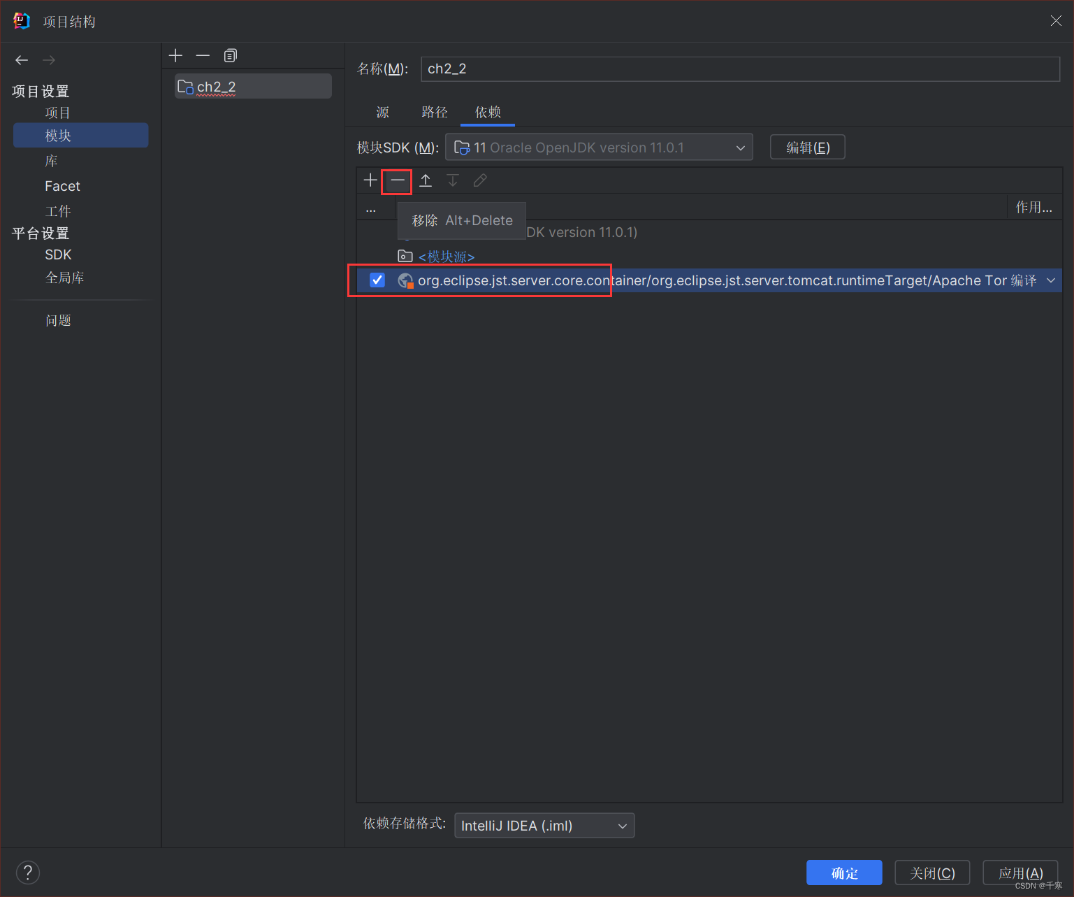Open 库 in the sidebar
This screenshot has width=1074, height=897.
(52, 161)
